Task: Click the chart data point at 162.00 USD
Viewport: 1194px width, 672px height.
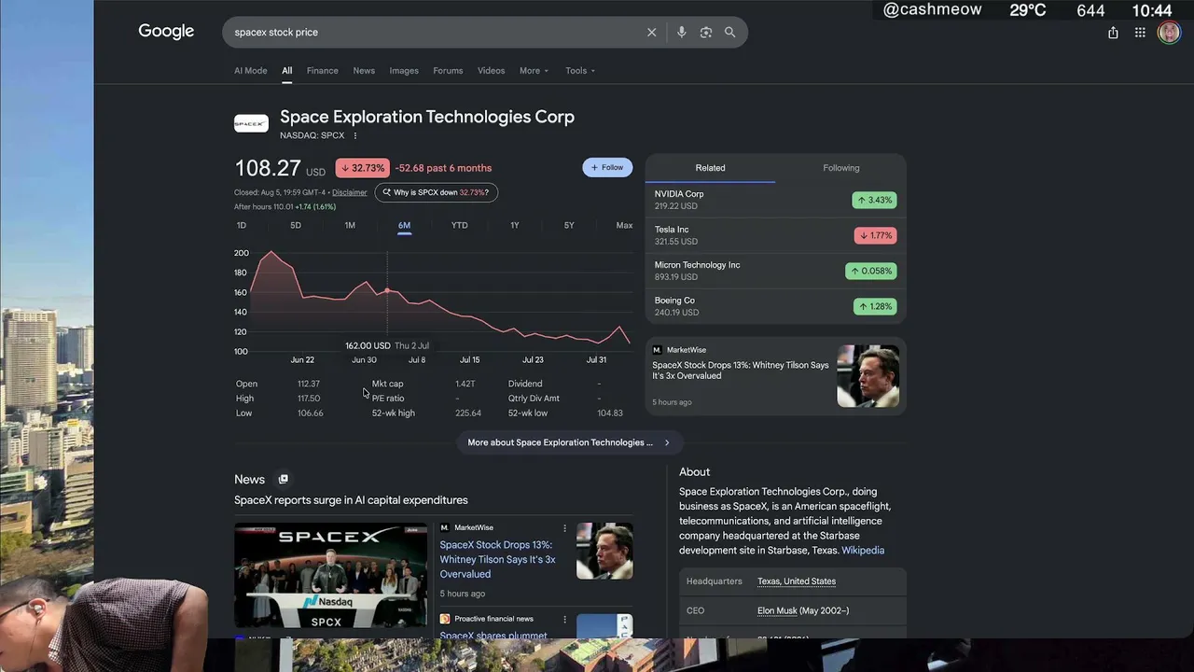Action: tap(387, 291)
